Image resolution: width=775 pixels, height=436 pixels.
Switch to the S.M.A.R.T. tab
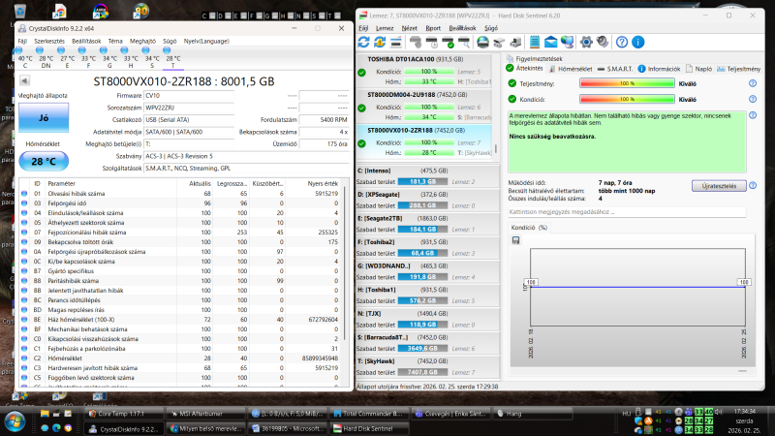(614, 69)
